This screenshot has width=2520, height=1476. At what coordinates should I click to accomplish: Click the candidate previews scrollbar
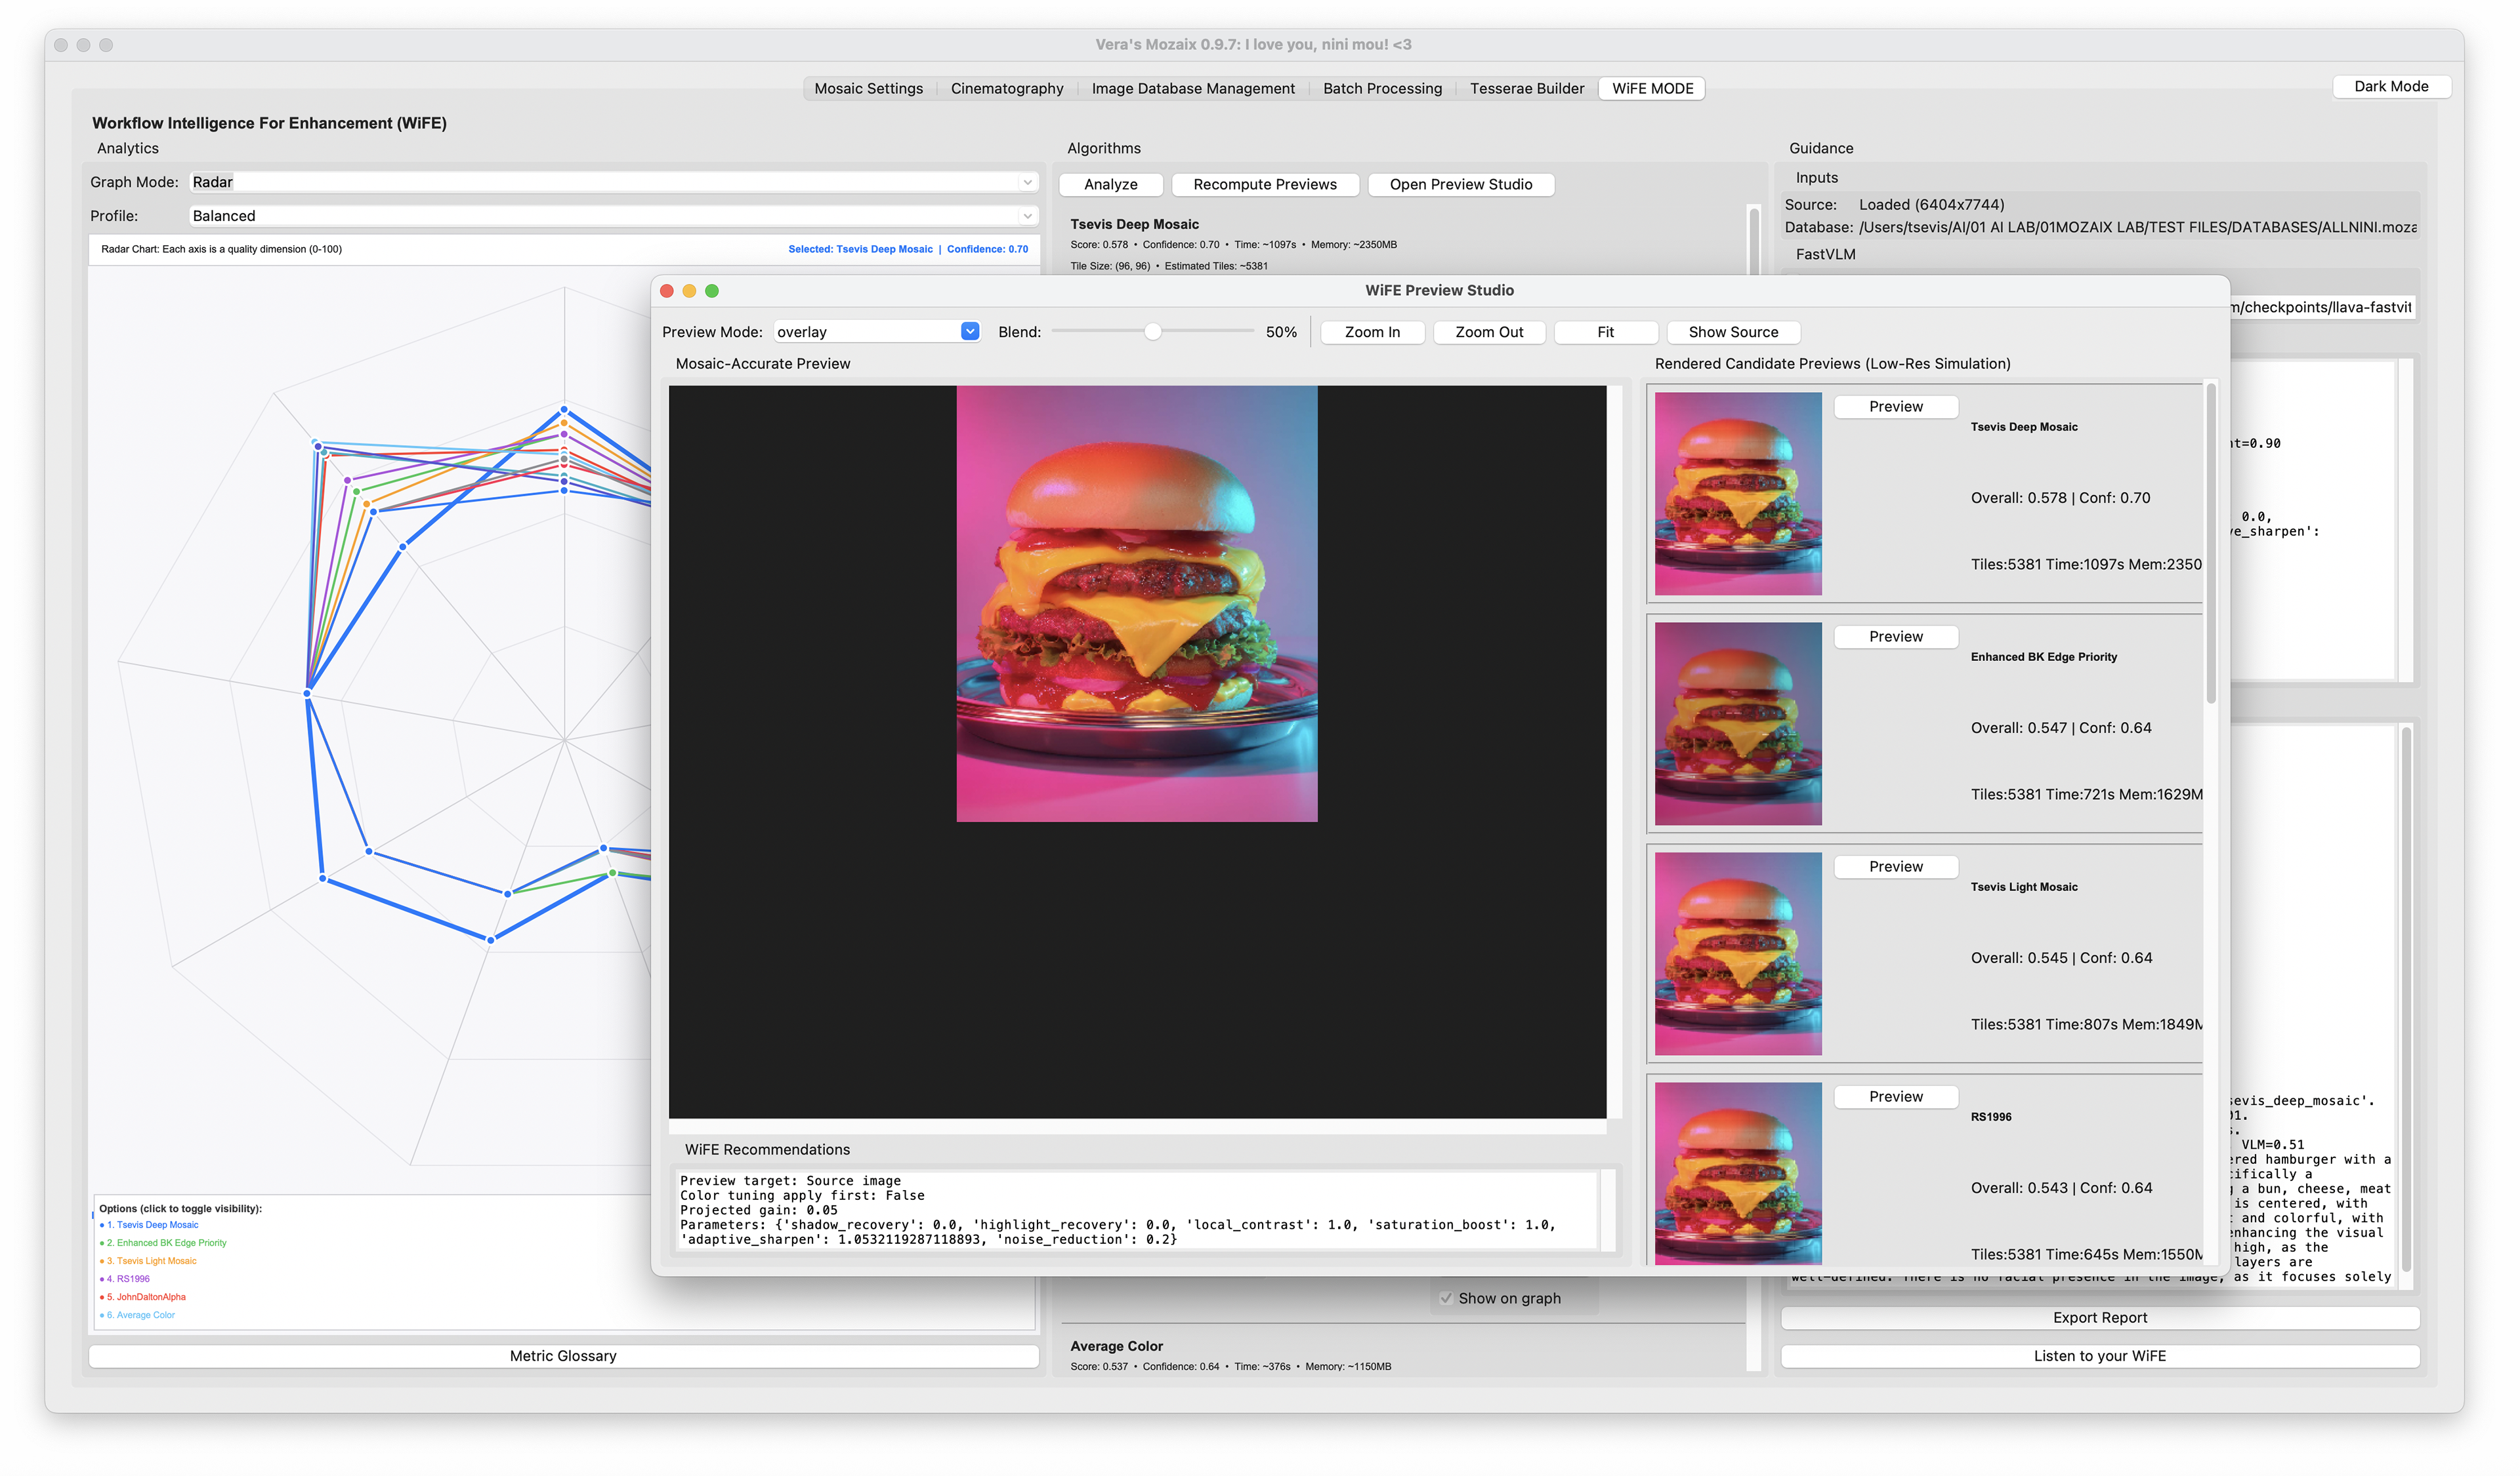click(2211, 545)
